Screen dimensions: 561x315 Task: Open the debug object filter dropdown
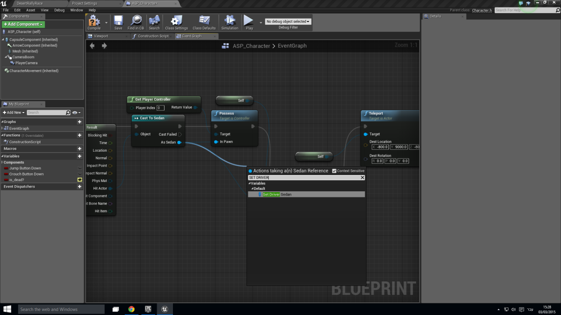pyautogui.click(x=288, y=21)
